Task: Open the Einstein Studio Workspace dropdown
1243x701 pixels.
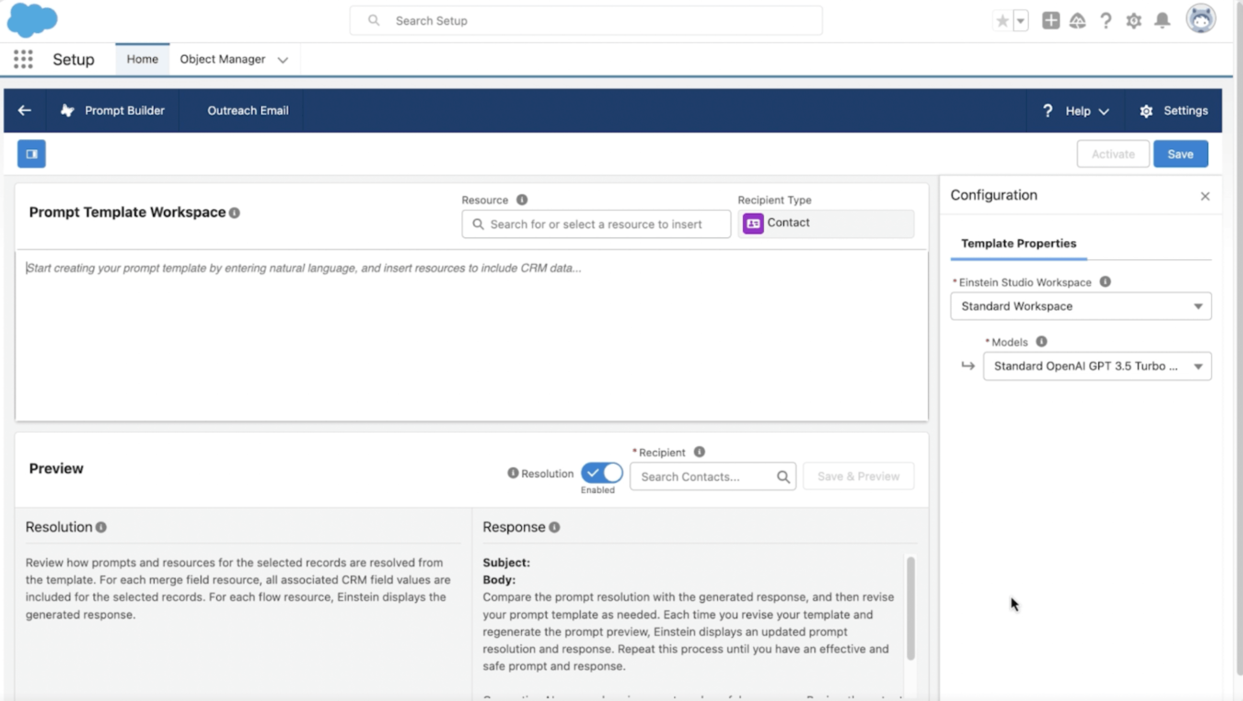Action: [1080, 306]
